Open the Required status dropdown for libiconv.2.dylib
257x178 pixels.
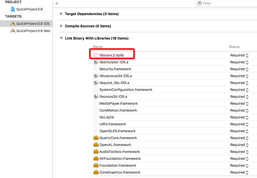239,55
